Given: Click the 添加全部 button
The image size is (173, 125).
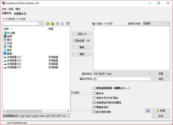Looking at the screenshot, I should [x=82, y=41].
